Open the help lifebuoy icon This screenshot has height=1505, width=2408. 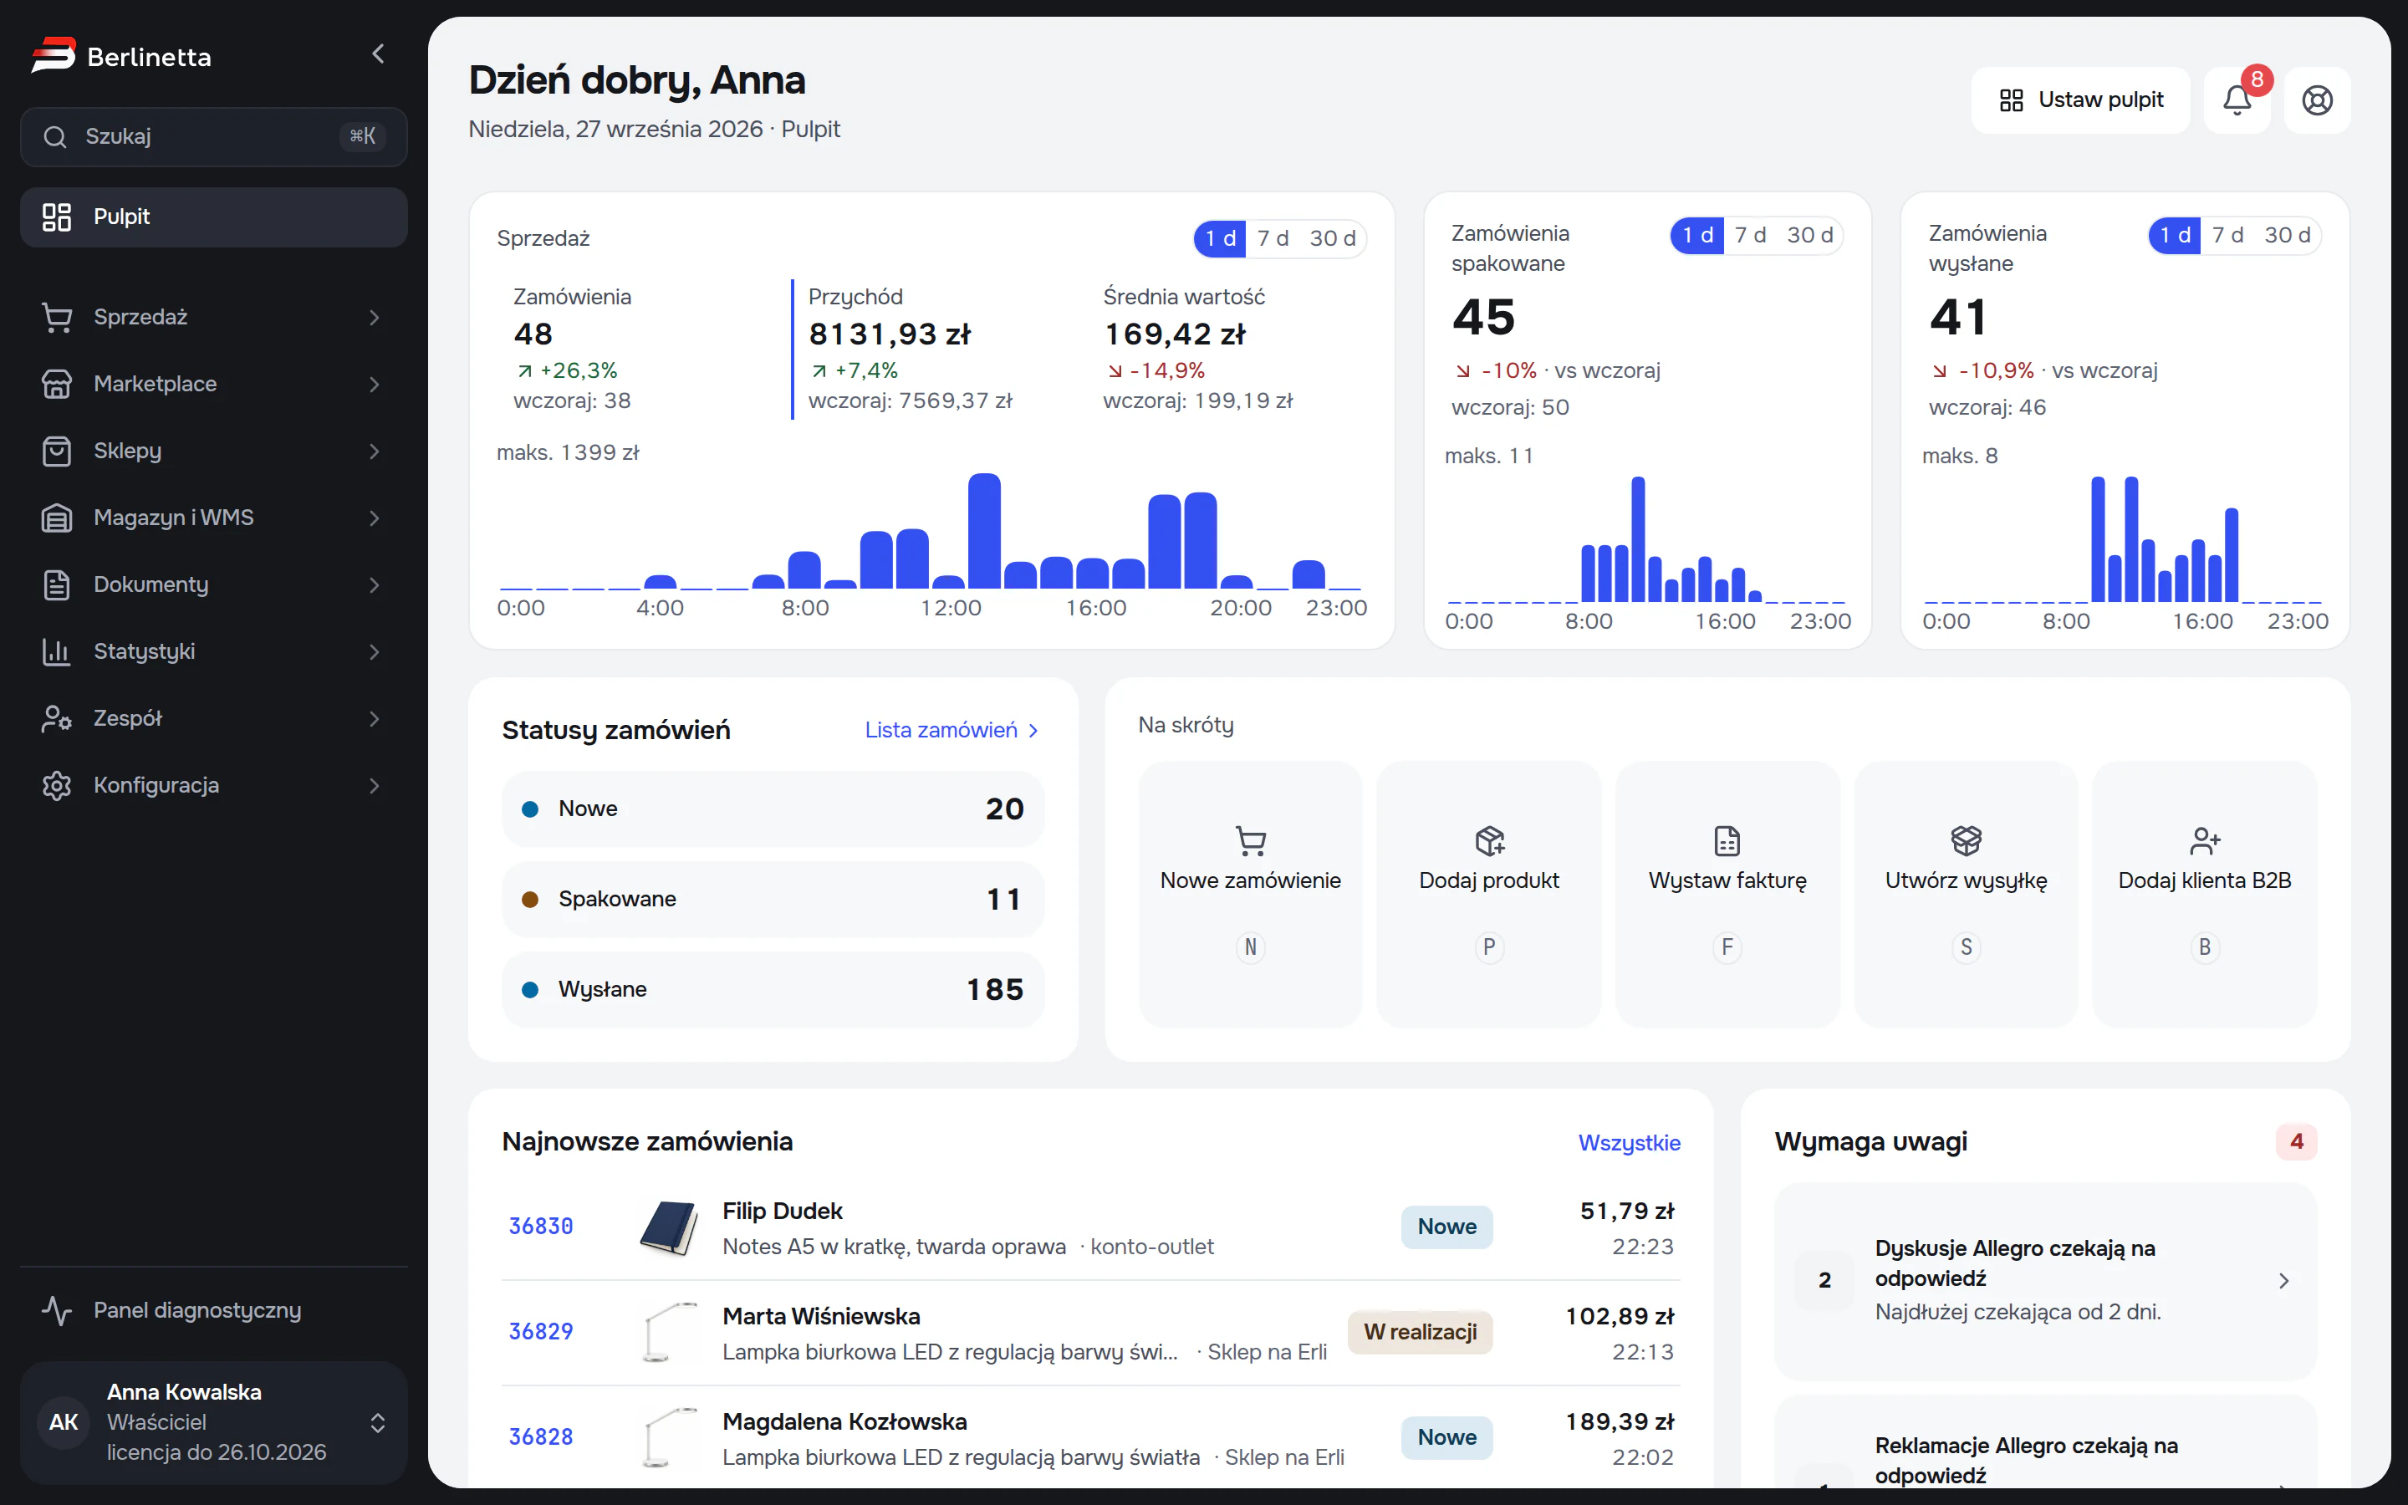pyautogui.click(x=2318, y=99)
